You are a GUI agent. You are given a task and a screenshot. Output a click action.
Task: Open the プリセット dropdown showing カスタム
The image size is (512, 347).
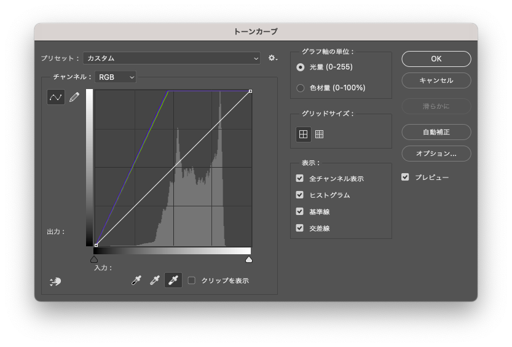coord(171,58)
